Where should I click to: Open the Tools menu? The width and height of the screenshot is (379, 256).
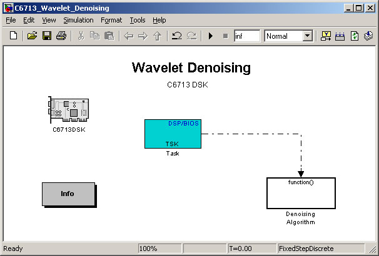[138, 20]
